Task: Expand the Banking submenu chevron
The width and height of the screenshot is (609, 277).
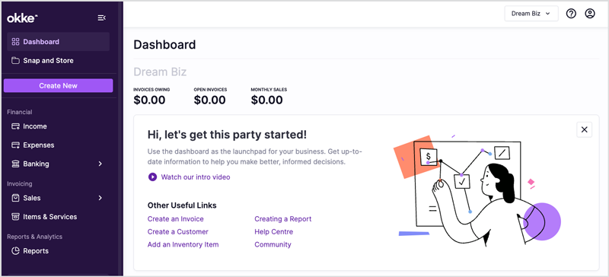Action: [100, 164]
